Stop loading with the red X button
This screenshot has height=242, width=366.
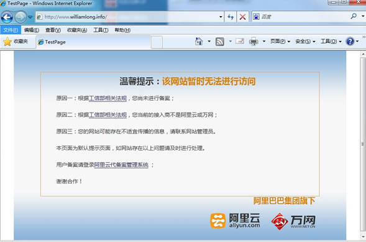242,17
